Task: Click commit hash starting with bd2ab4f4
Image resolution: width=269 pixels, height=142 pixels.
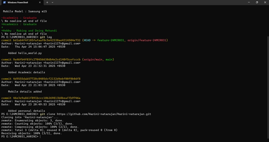Action: [x=47, y=40]
